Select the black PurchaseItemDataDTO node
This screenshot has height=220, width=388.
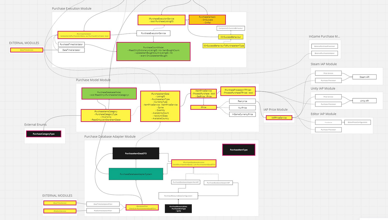(x=136, y=153)
